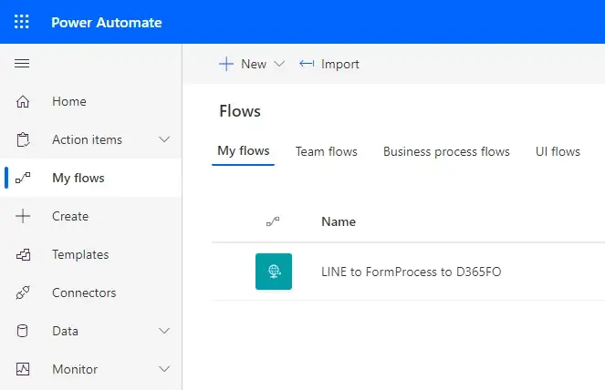Switch to the Team flows tab
605x390 pixels.
click(327, 151)
